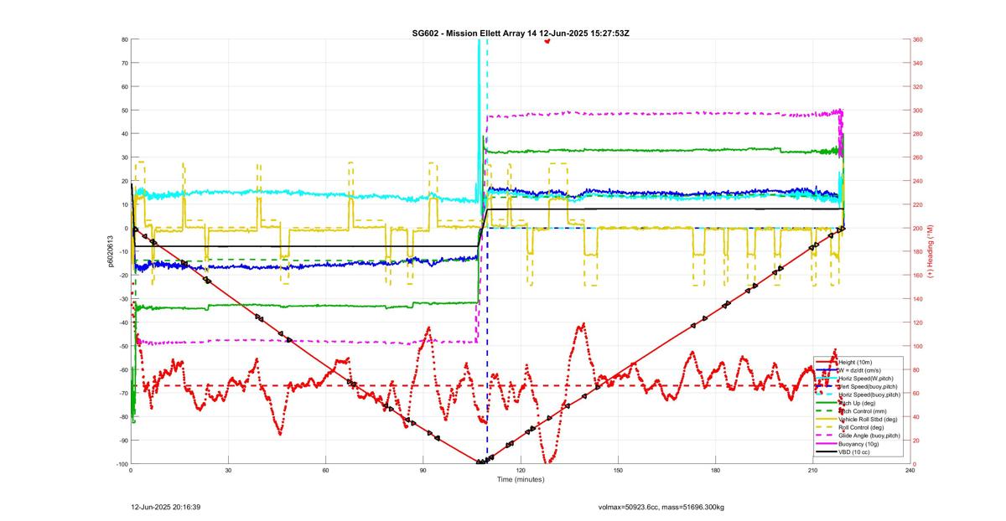Select the 'Buoyancy (10g)' legend entry
Screen dimensions: 1006x521
[858, 444]
